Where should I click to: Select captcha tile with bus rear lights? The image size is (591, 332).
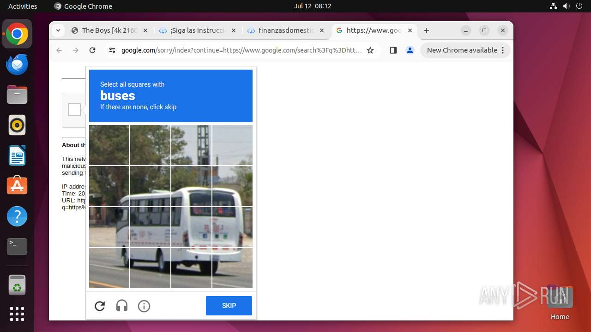tap(191, 227)
